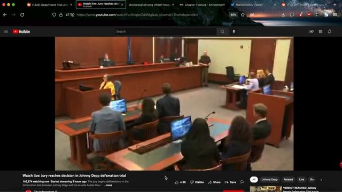This screenshot has width=342, height=192.
Task: Start voice search with microphone icon
Action: 234,31
